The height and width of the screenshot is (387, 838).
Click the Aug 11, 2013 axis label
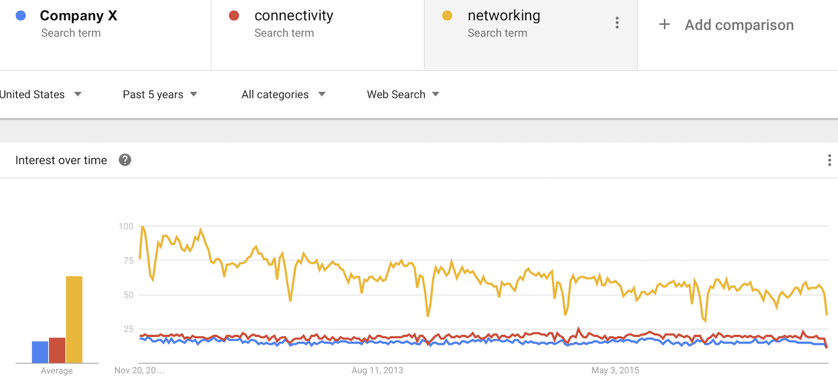377,370
